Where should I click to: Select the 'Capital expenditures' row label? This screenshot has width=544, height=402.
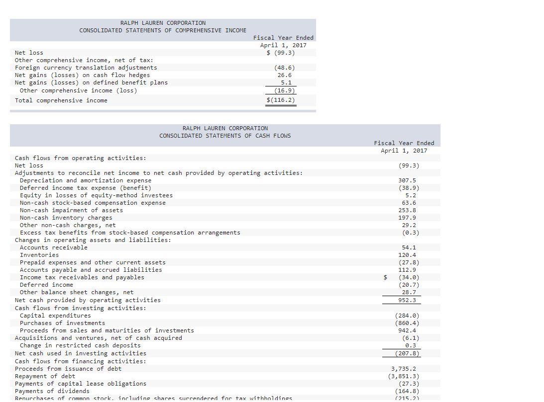point(55,316)
